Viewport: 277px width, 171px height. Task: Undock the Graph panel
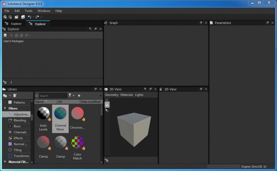201,23
